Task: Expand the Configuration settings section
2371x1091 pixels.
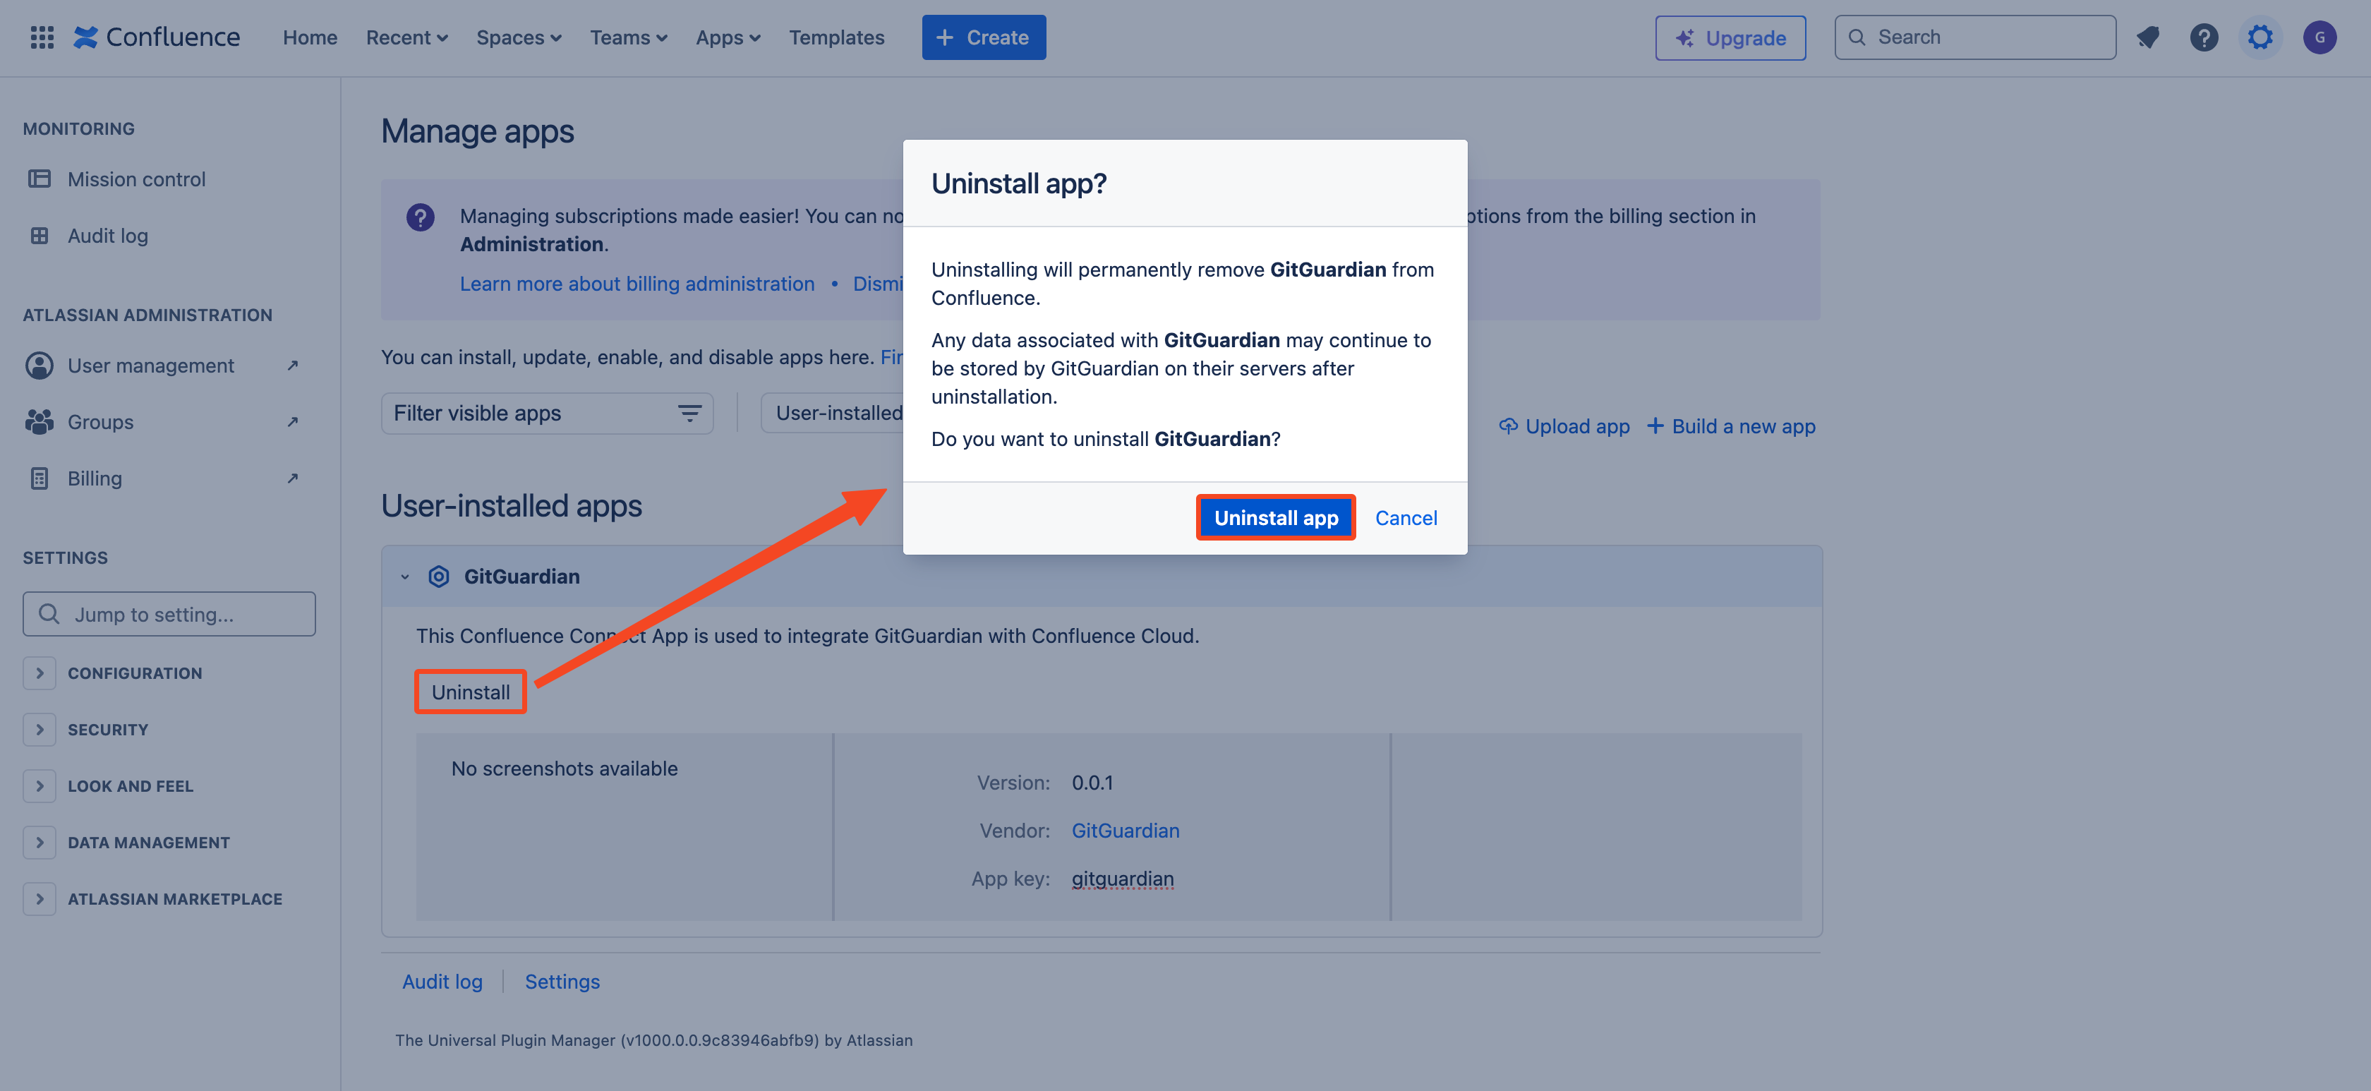Action: 40,673
